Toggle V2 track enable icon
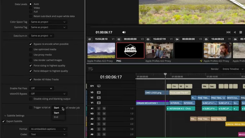Screen dimensions: 245x138 pyautogui.click(x=99, y=98)
